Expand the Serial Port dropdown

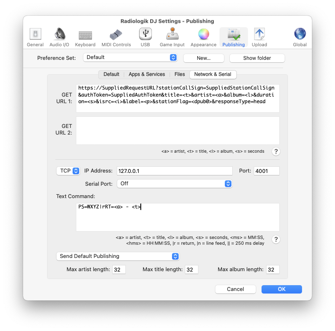pos(175,184)
